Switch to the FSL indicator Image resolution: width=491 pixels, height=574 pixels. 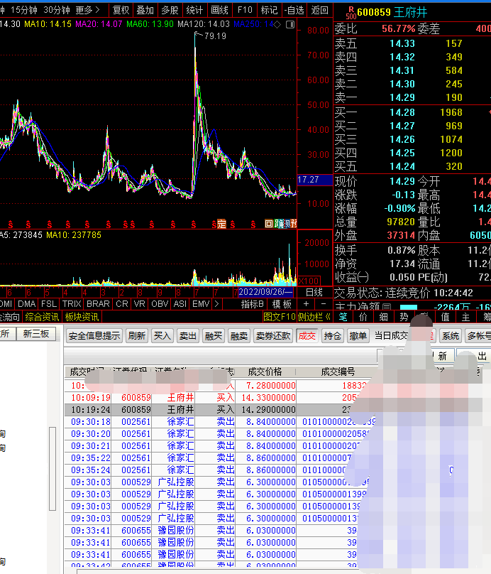coord(49,304)
